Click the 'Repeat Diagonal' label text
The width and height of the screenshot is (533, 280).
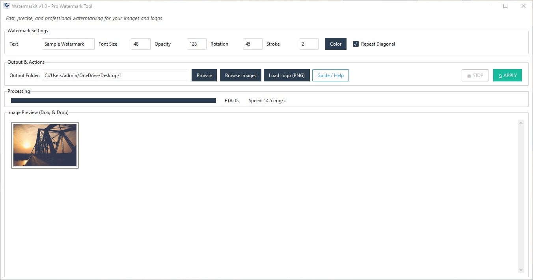378,44
